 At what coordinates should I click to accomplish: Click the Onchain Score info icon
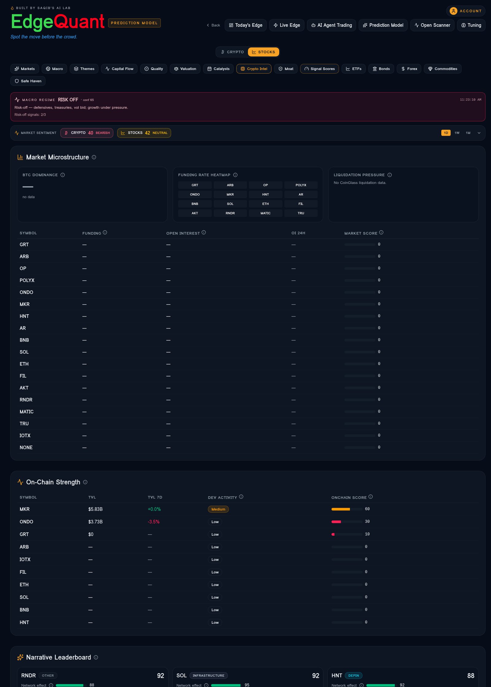tap(371, 497)
